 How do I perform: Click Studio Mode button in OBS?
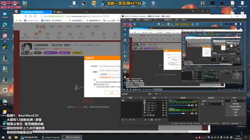coord(235,110)
